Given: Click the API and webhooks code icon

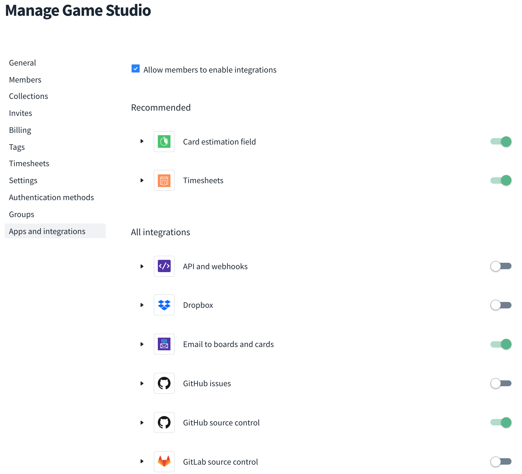Looking at the screenshot, I should [164, 266].
